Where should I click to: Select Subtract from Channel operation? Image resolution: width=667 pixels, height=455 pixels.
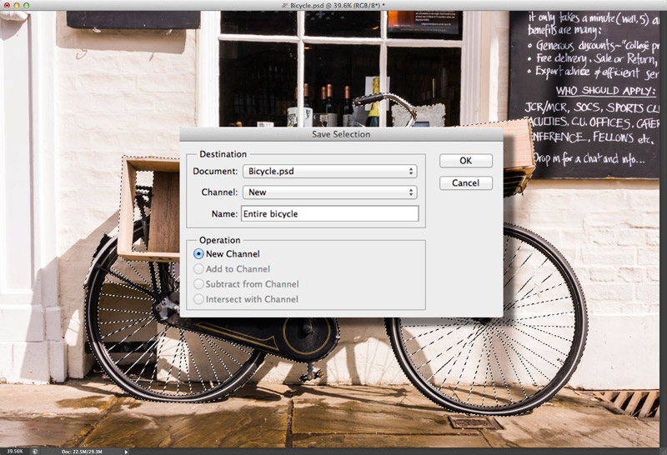click(198, 284)
